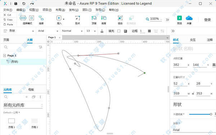Click the Insert (插入) plus icon

[x=59, y=18]
